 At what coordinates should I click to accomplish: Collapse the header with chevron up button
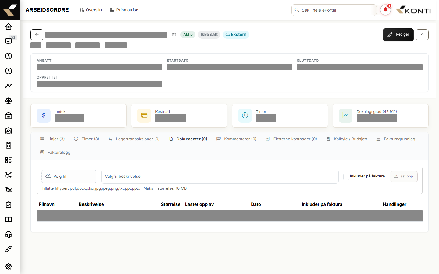click(422, 35)
